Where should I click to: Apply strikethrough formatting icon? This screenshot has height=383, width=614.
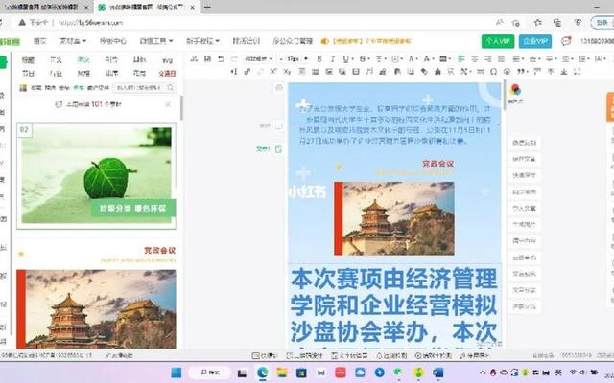tap(363, 59)
